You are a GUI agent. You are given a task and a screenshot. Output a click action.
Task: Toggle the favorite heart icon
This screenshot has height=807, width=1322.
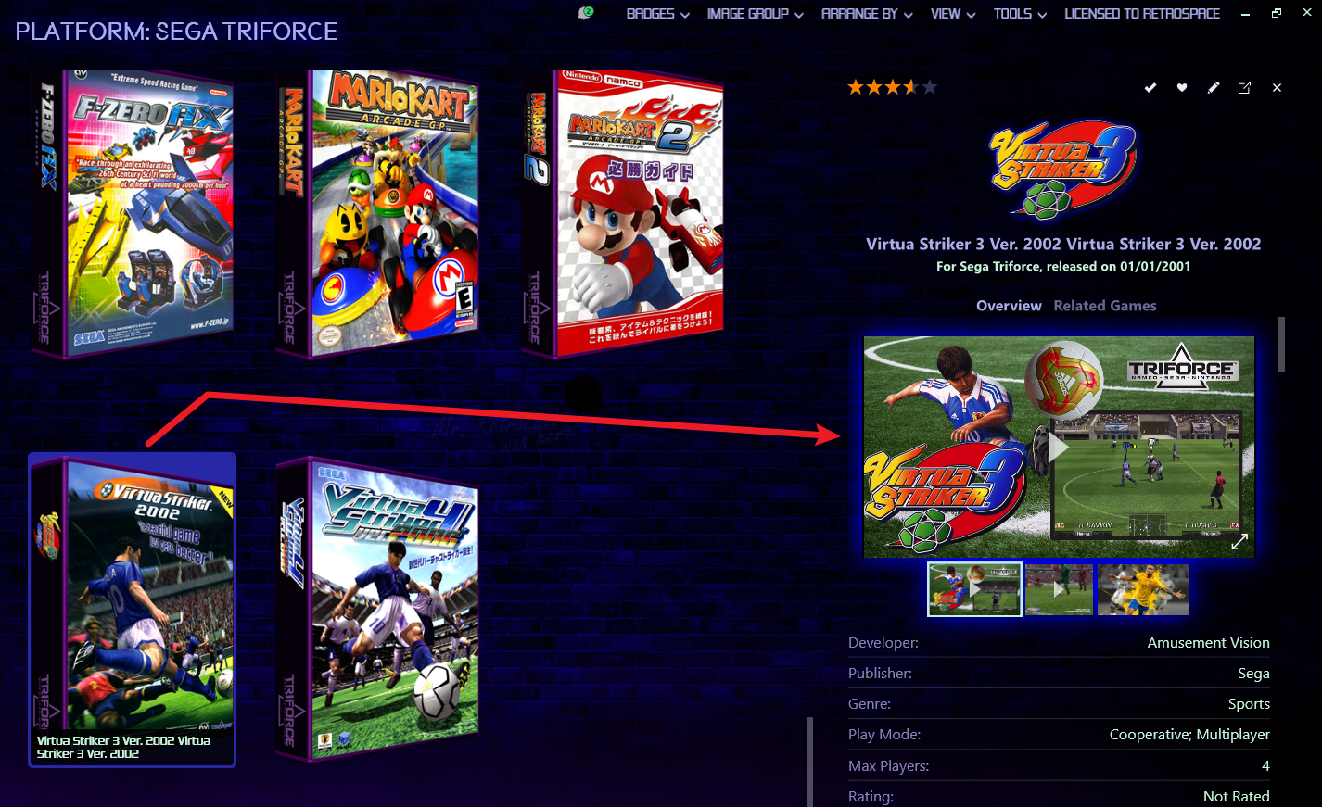(1182, 87)
